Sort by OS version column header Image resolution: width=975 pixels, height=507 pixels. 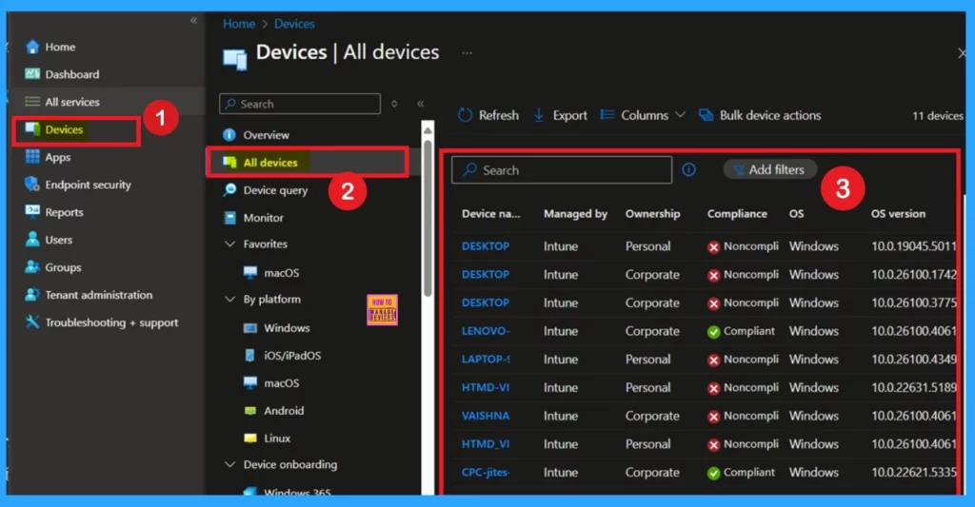pyautogui.click(x=898, y=213)
